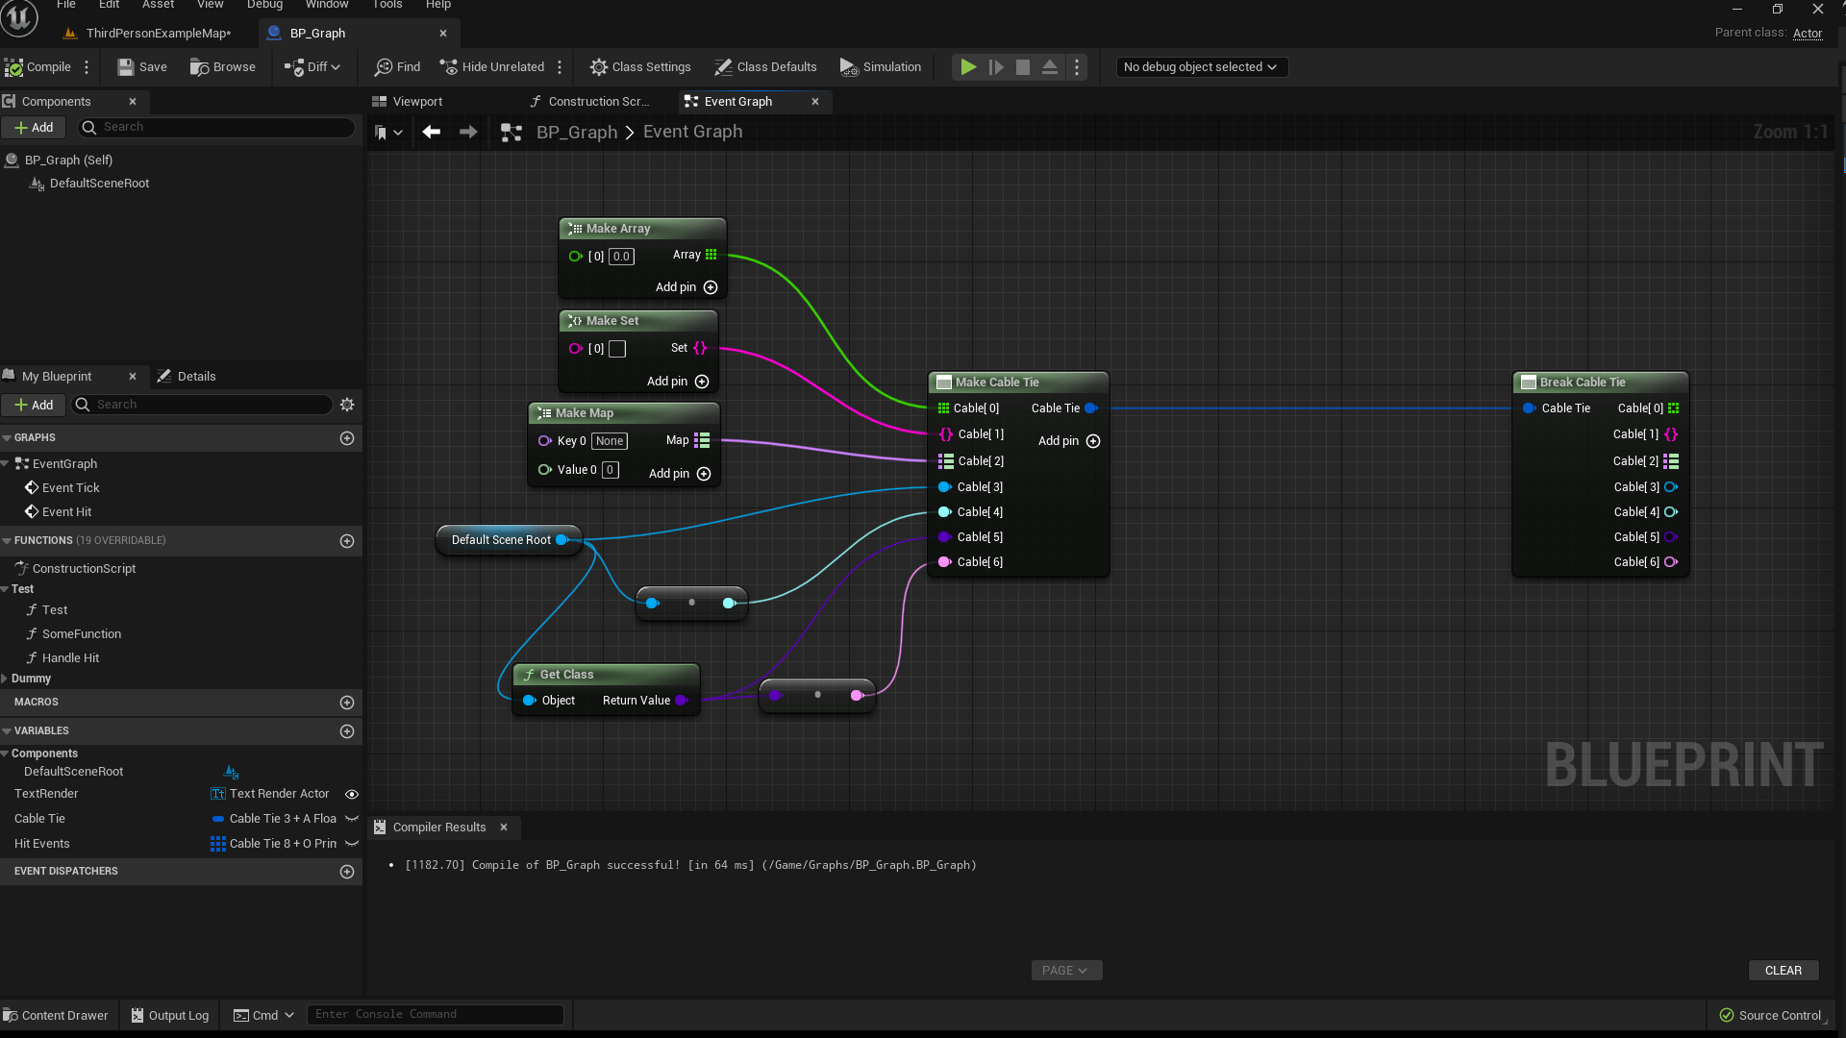Open the debug object selection dropdown
The image size is (1846, 1038).
pos(1200,67)
